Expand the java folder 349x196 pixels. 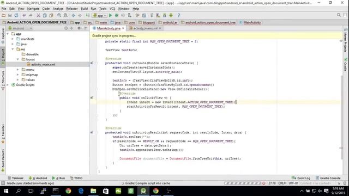tap(13, 44)
